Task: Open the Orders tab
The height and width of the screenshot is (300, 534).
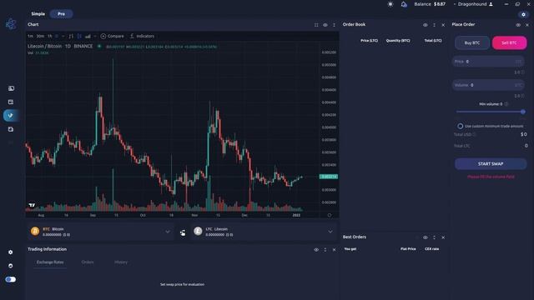Action: pyautogui.click(x=88, y=262)
